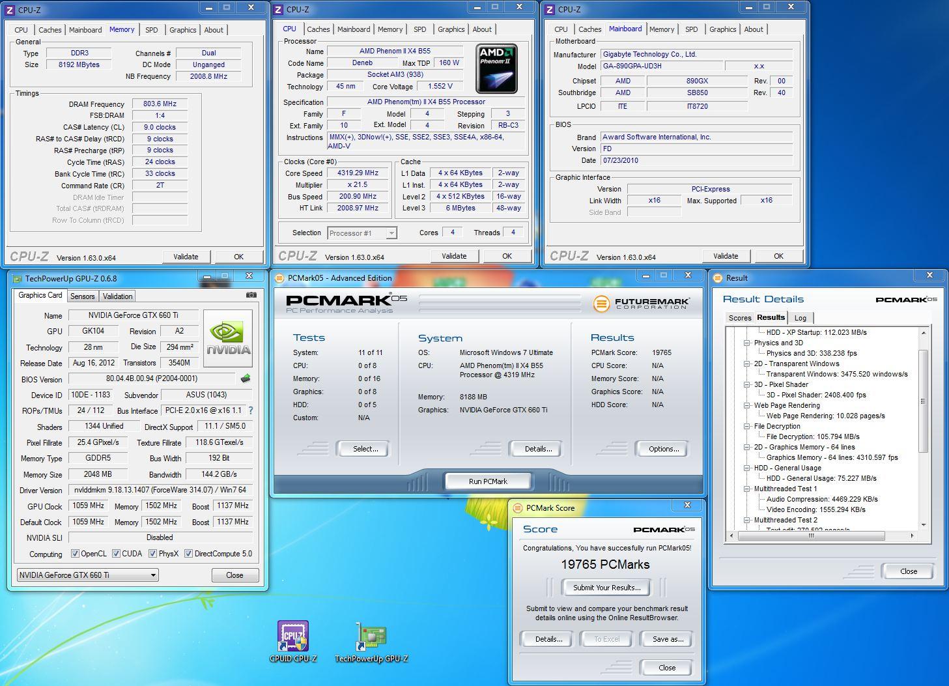The width and height of the screenshot is (949, 686).
Task: Click title icon of CPU-Z Memory window
Action: coord(10,10)
